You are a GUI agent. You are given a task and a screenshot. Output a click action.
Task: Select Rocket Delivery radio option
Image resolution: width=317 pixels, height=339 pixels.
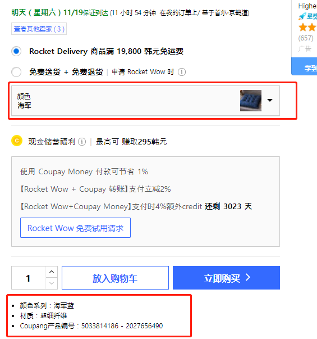(16, 51)
